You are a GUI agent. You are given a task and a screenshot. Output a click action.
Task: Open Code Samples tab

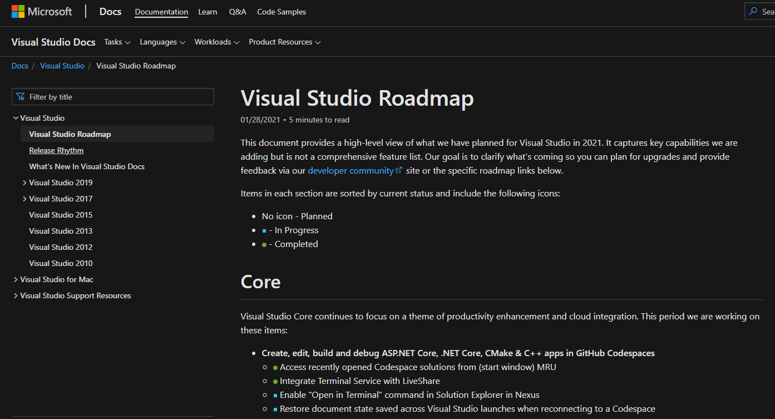point(282,12)
